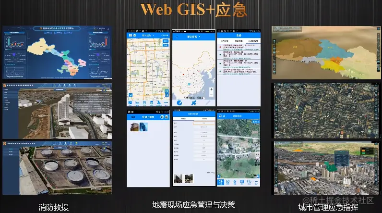Viewport: 382px width, 213px height.
Task: Tap the upper zoom magnifier on street map
Action: (167, 91)
